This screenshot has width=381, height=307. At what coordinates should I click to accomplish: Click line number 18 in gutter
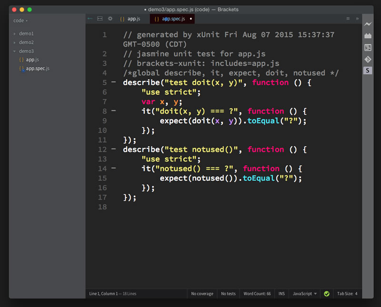102,207
